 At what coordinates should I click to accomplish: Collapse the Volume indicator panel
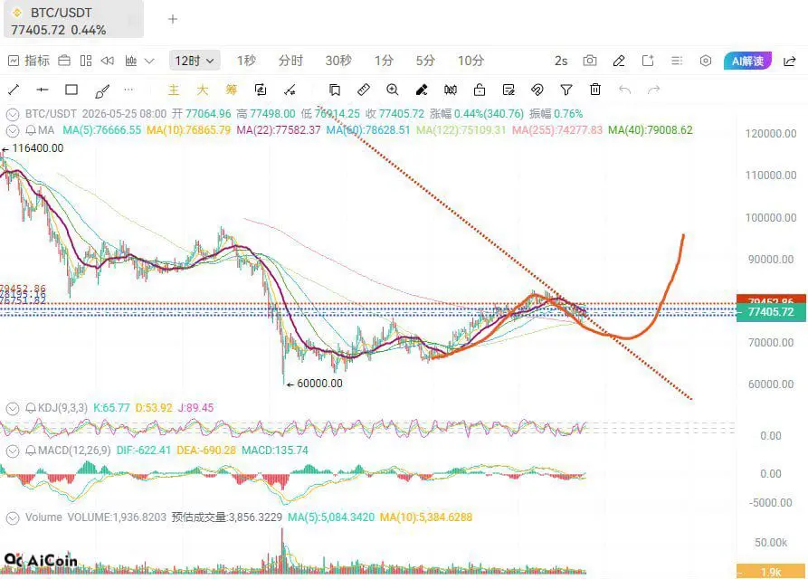(x=13, y=517)
